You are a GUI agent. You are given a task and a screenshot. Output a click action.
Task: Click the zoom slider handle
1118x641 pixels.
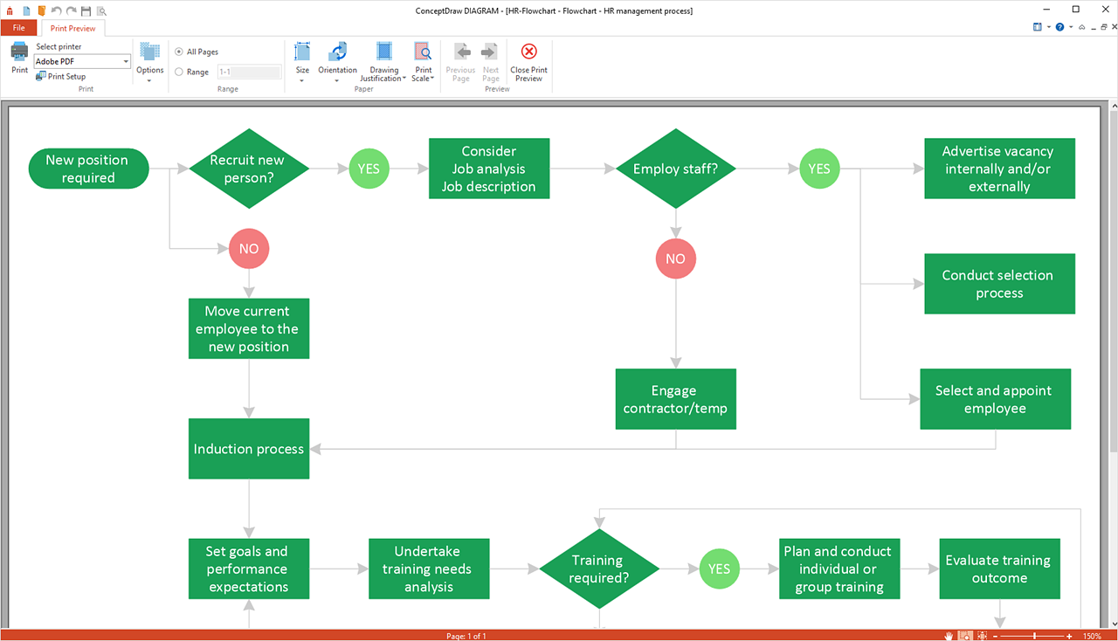pos(1035,636)
